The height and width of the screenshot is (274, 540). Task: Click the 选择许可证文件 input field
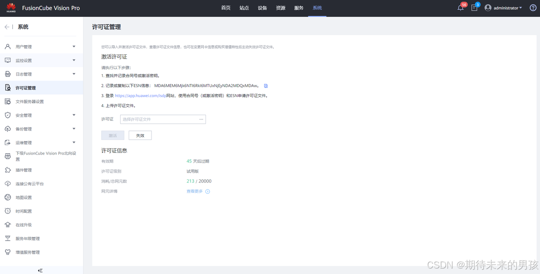click(163, 119)
